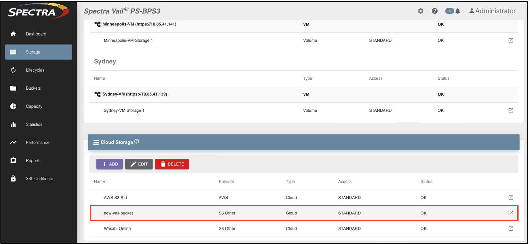Select Sydney-VM (https://10.85.41.139) row
530x244 pixels.
(x=304, y=94)
